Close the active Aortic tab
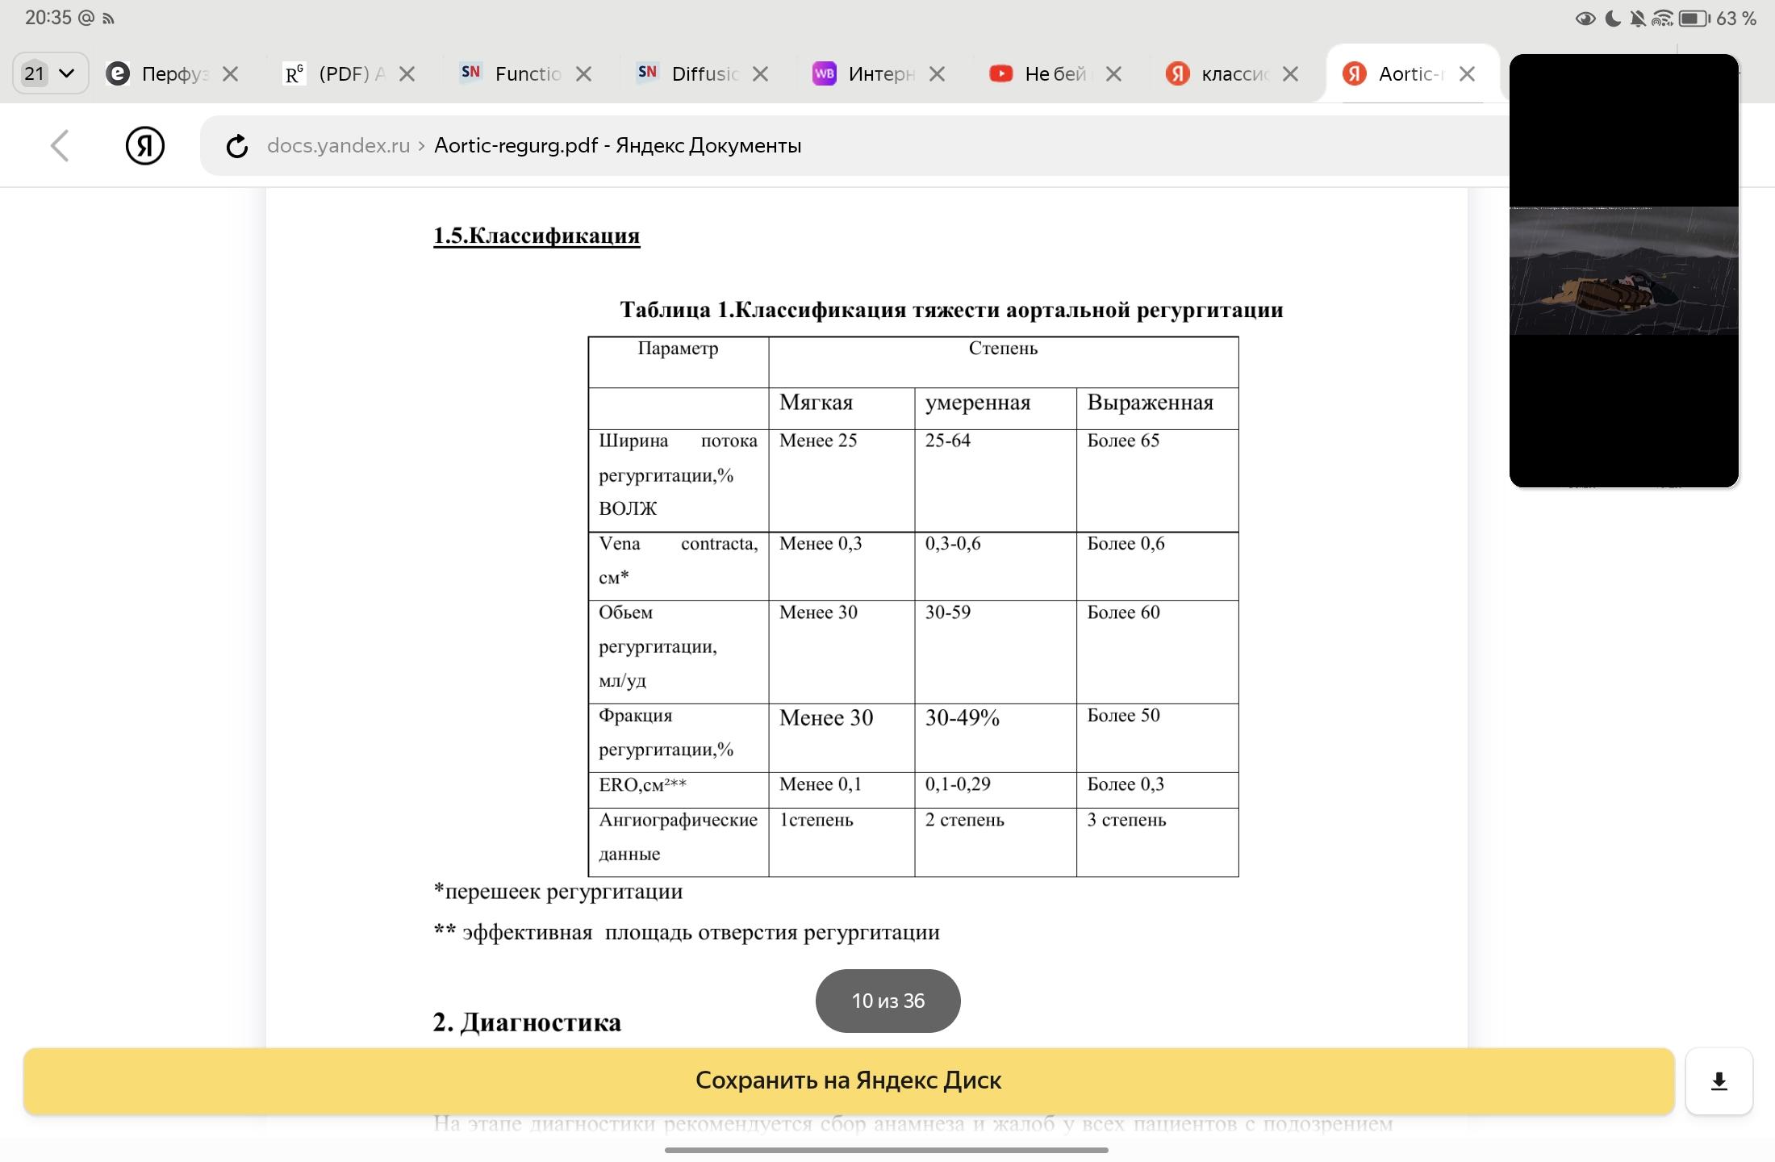The width and height of the screenshot is (1775, 1162). tap(1468, 74)
